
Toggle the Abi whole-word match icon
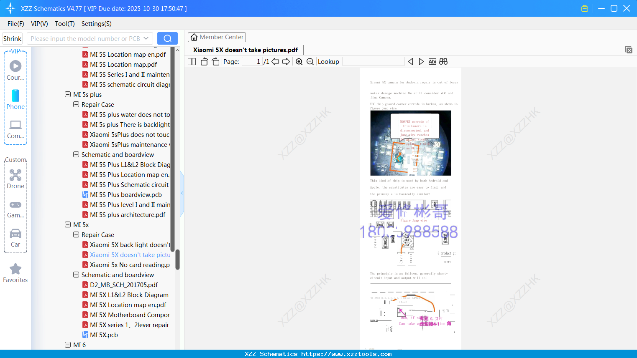(432, 62)
